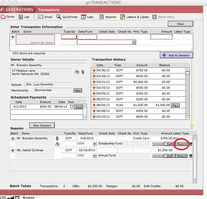Launch QuickFinds magnifier tool
This screenshot has height=199, width=207.
coord(58,17)
